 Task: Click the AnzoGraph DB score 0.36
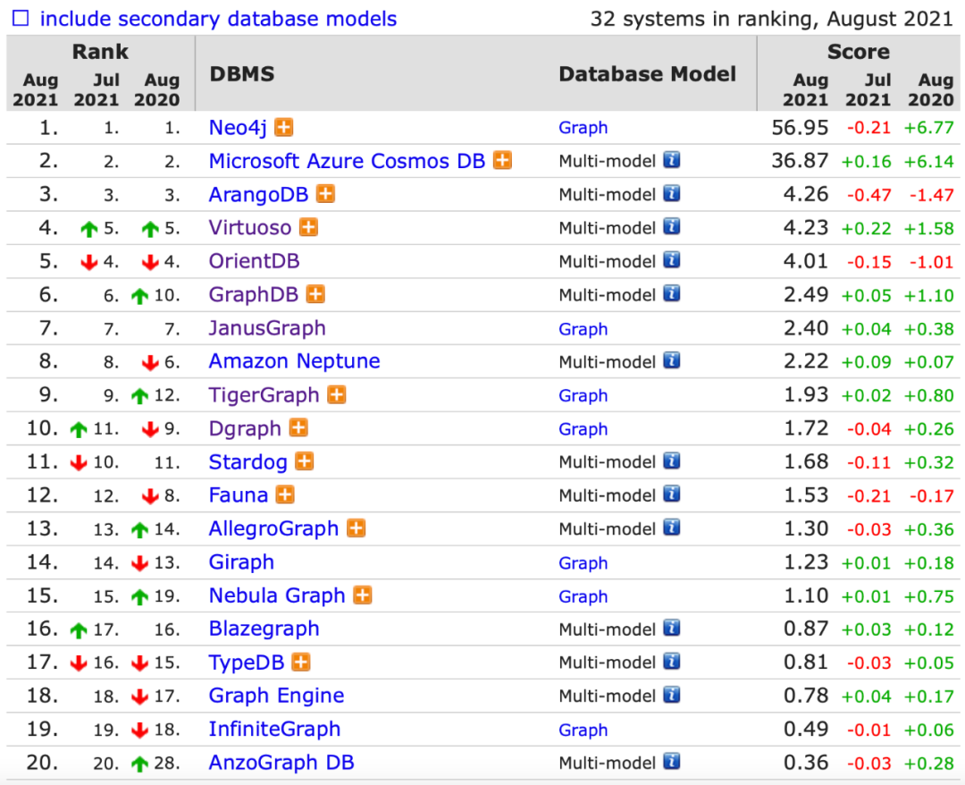806,763
